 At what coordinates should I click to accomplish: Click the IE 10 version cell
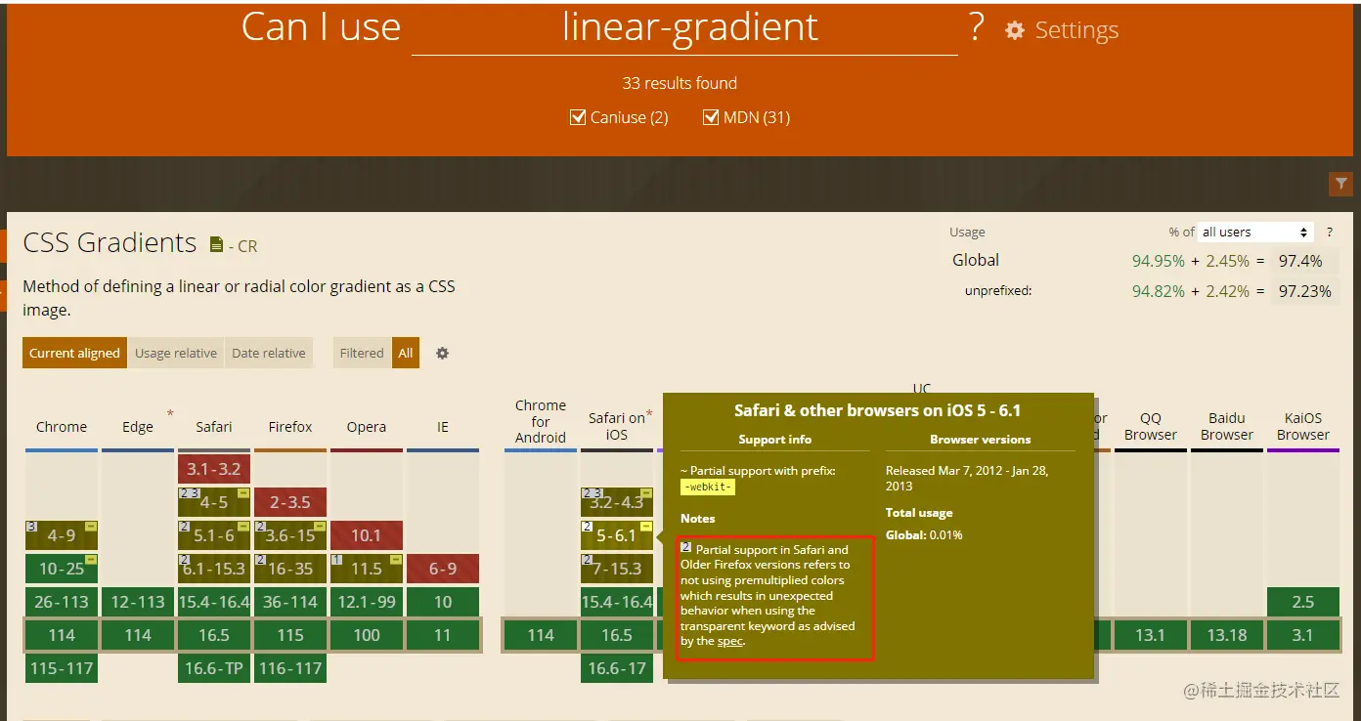tap(443, 602)
